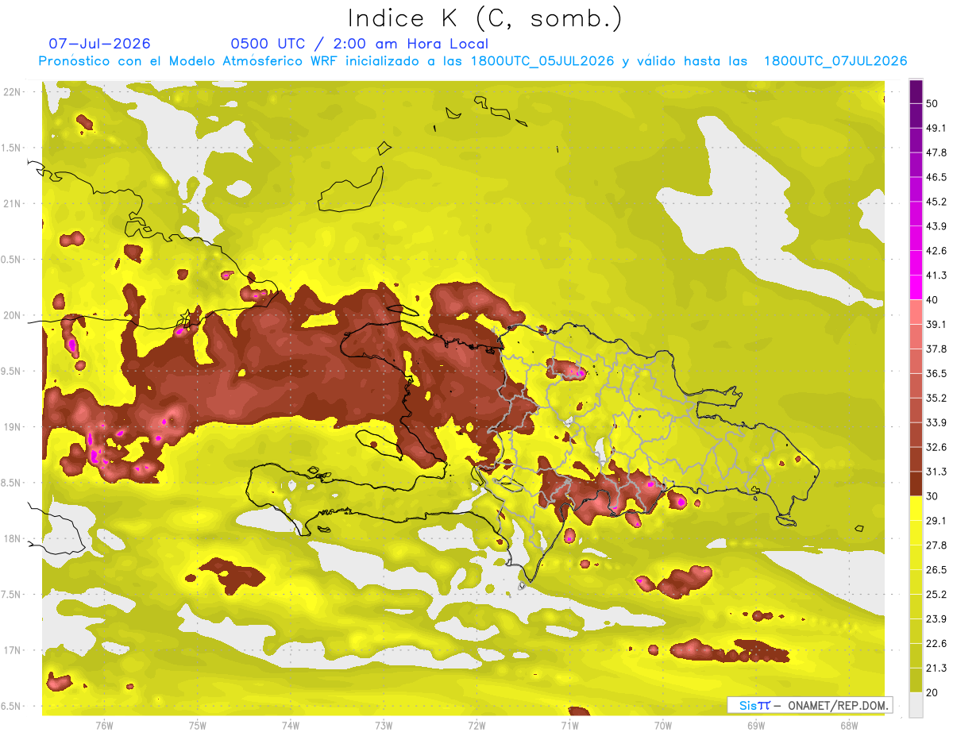Click the latitude label "9.5N"
Viewport: 953px width, 736px height.
click(x=12, y=372)
